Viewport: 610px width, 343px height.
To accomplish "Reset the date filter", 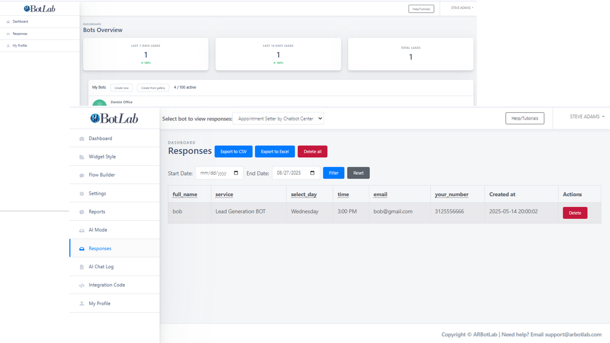I will click(358, 173).
